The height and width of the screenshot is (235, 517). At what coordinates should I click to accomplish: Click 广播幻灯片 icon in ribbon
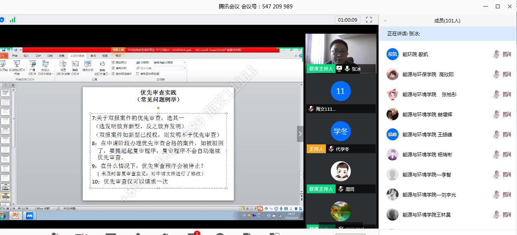click(x=32, y=65)
